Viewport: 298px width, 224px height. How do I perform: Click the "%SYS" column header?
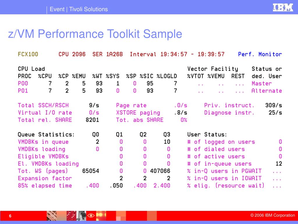tap(113, 76)
